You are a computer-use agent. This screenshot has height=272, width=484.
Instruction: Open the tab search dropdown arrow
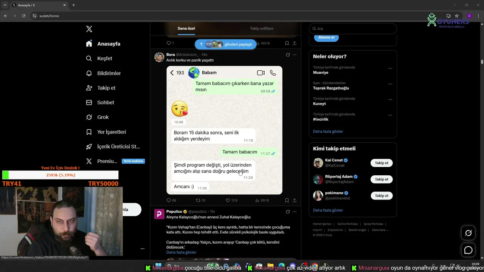coord(5,5)
